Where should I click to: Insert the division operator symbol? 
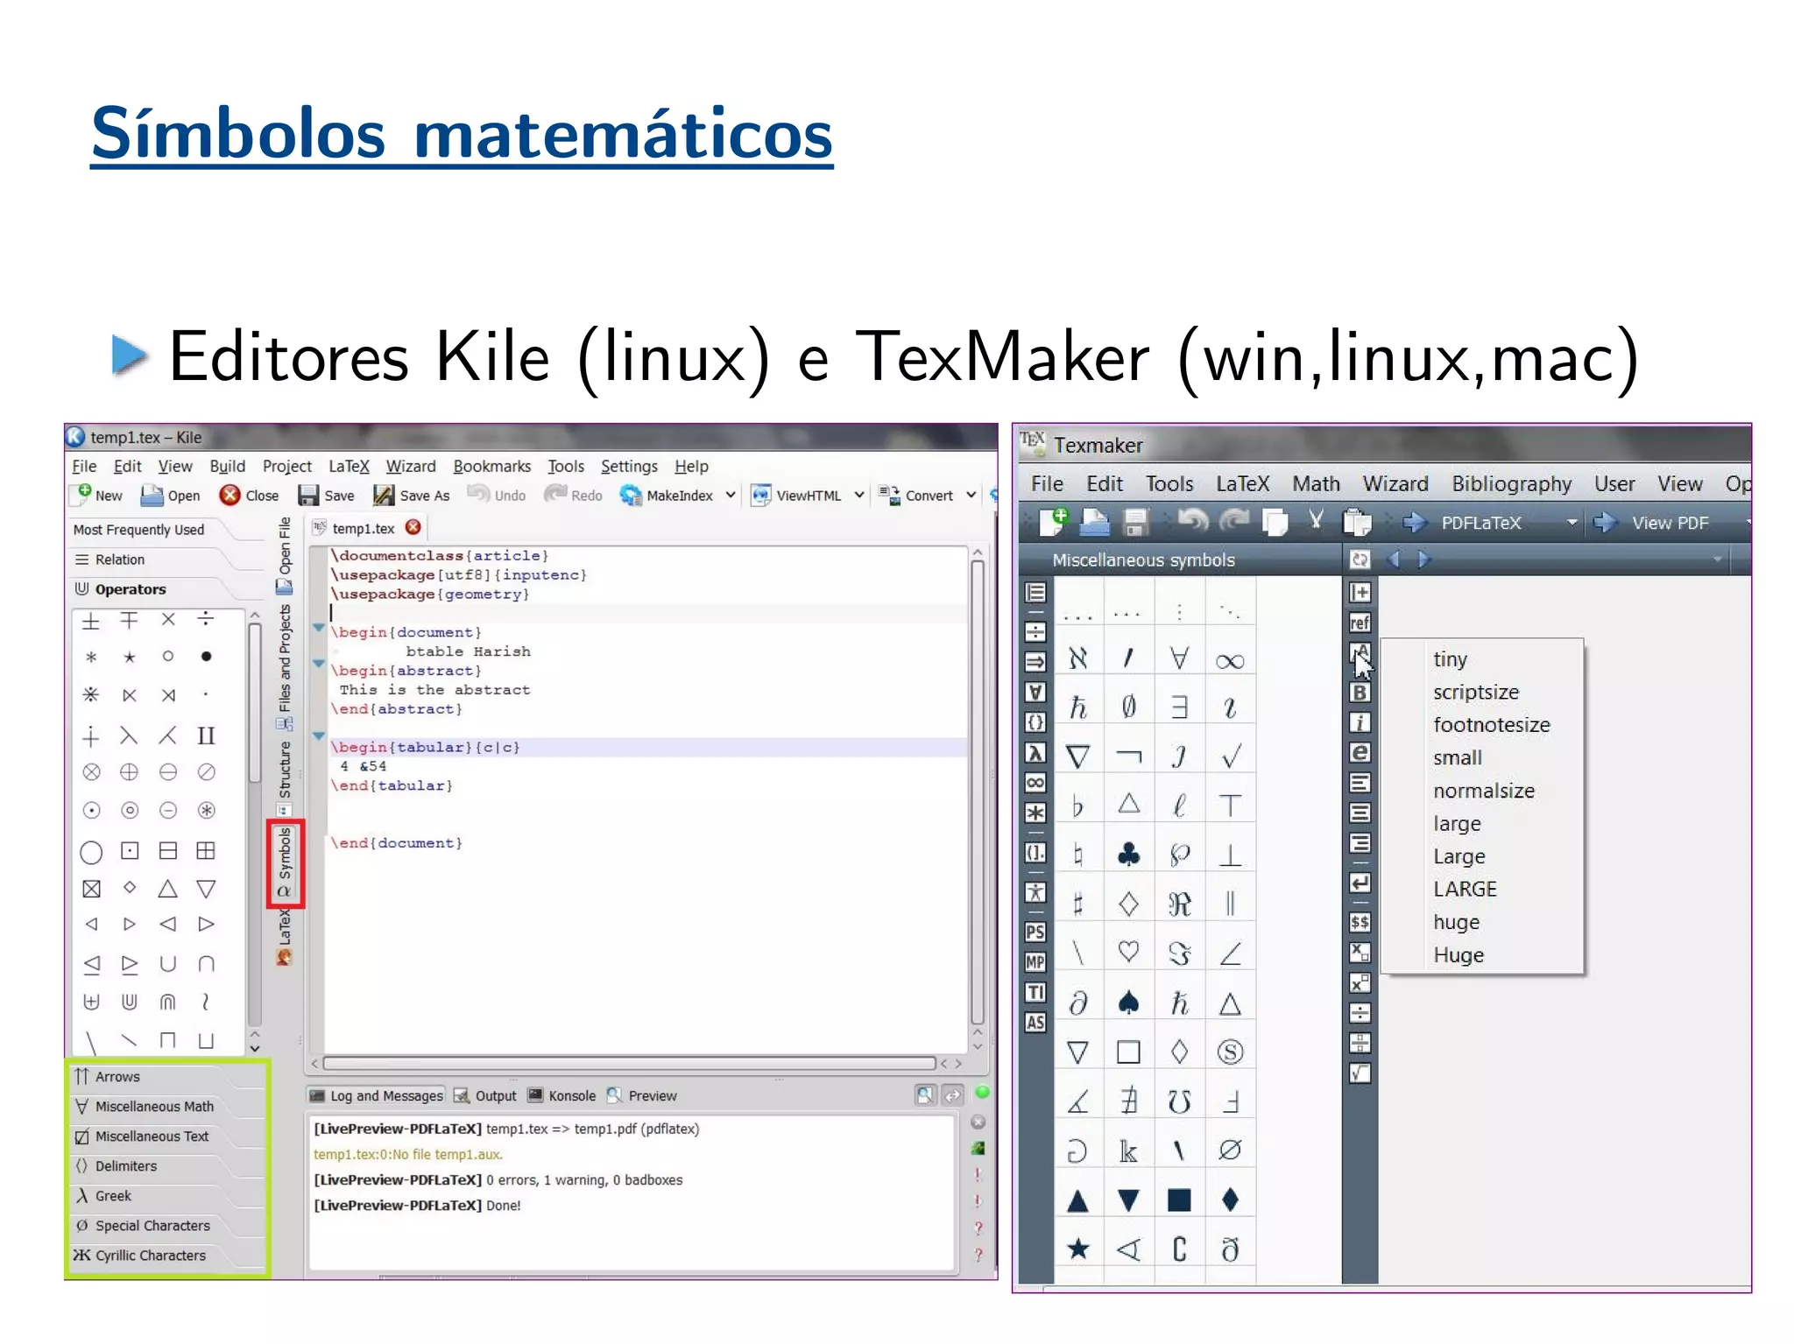point(206,619)
